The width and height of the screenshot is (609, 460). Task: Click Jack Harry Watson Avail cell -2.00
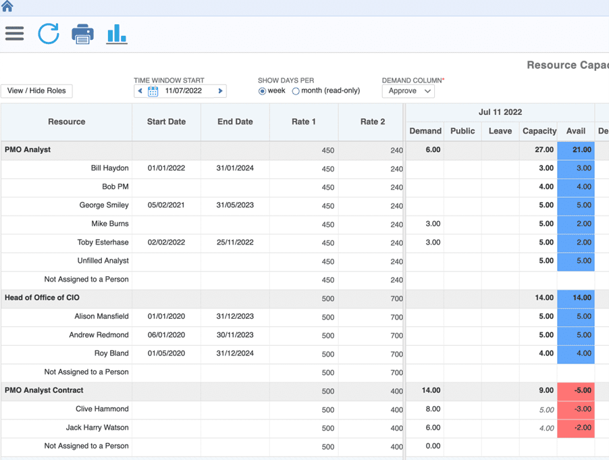(576, 428)
